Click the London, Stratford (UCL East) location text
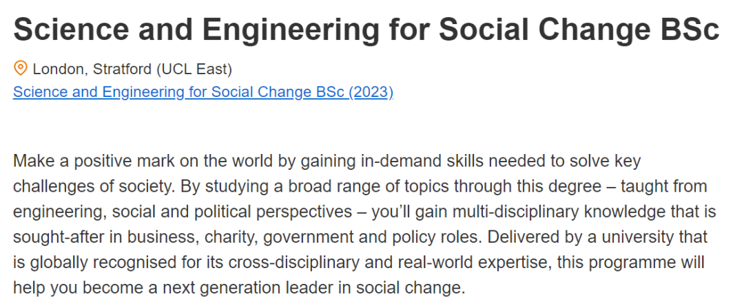 132,69
